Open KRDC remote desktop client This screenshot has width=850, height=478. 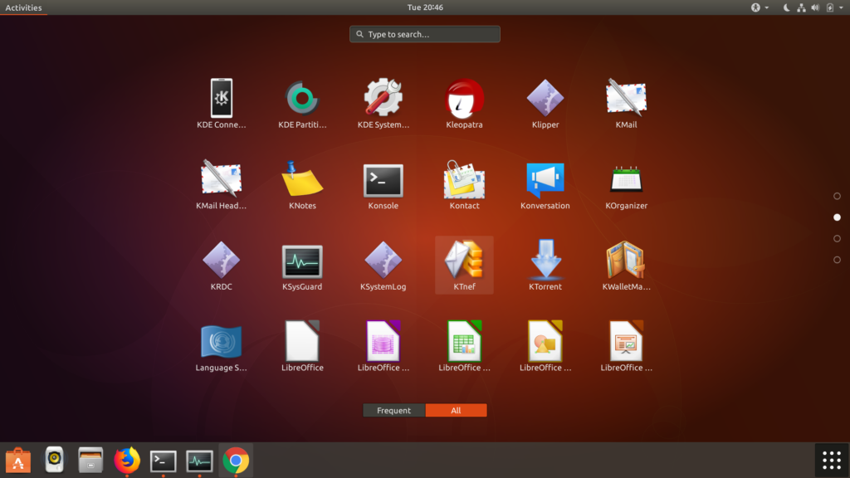tap(221, 265)
